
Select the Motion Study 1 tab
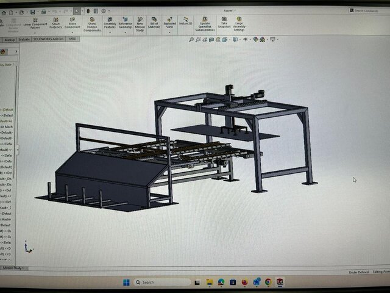coord(13,267)
